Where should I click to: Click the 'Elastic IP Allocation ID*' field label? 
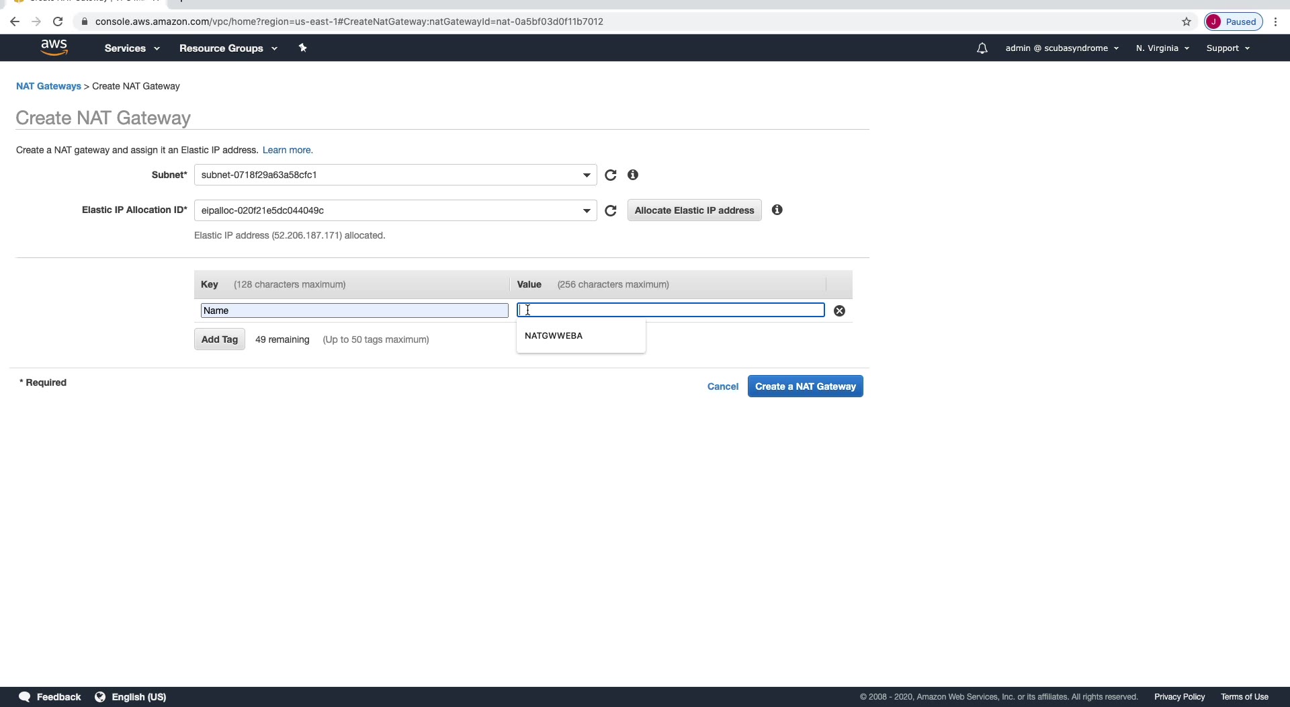pos(134,210)
